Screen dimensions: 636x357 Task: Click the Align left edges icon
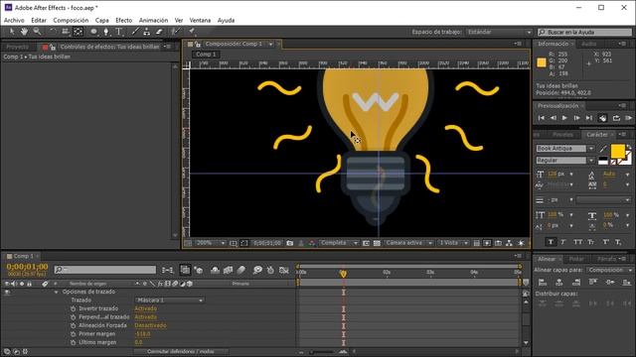(x=543, y=282)
